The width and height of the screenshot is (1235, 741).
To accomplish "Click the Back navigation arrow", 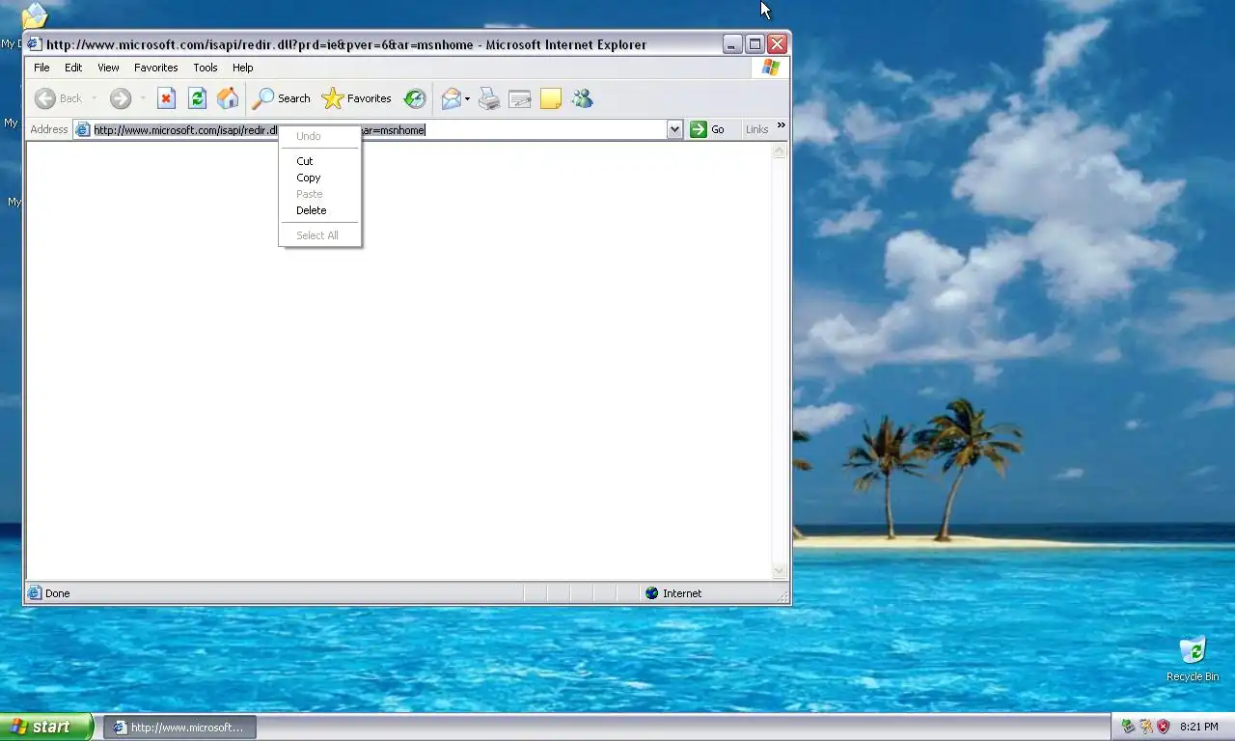I will tap(44, 98).
